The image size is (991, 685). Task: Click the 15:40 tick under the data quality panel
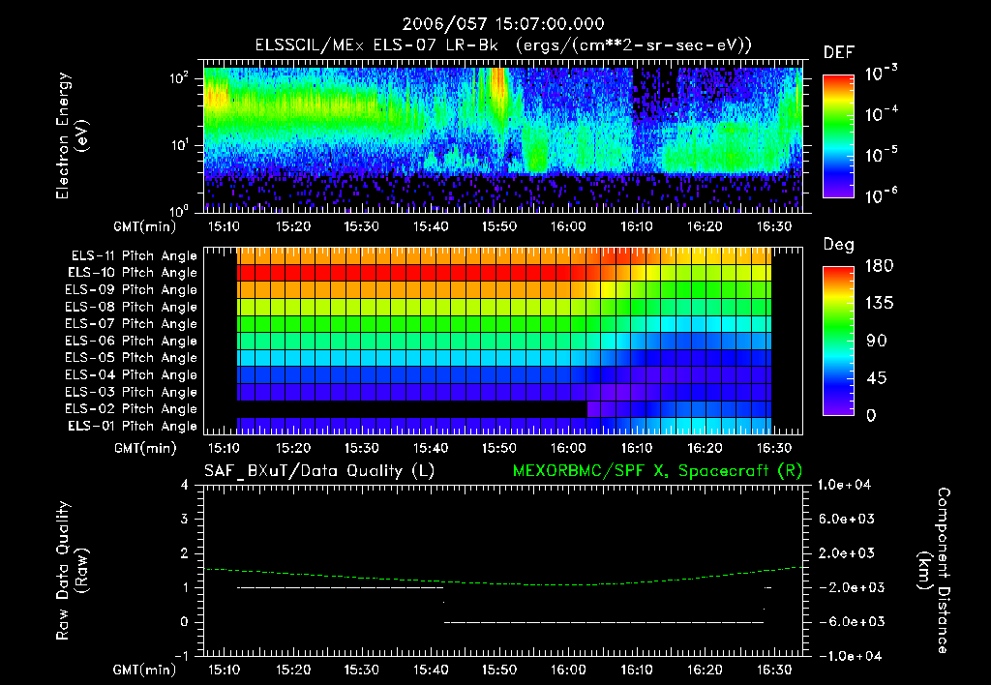click(431, 670)
